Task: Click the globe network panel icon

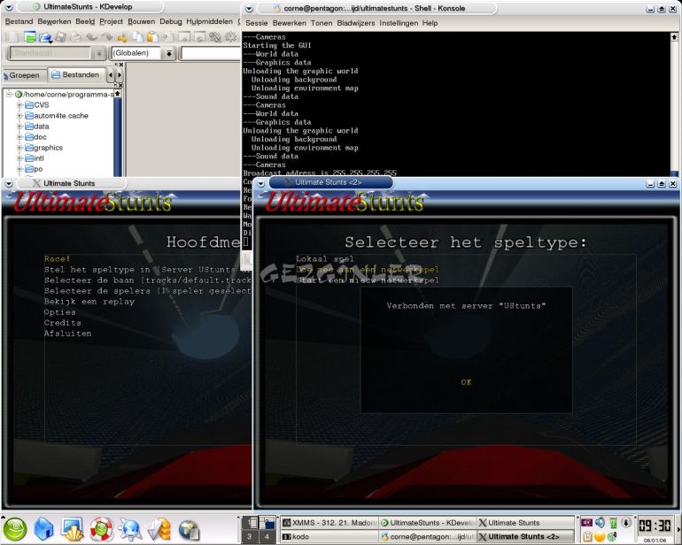Action: (189, 529)
